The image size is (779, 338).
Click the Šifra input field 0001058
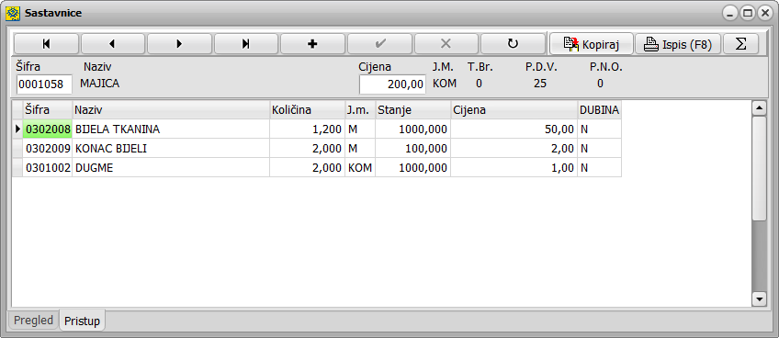click(44, 84)
